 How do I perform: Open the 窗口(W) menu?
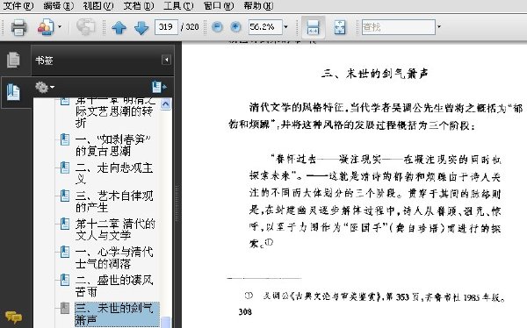tap(219, 6)
